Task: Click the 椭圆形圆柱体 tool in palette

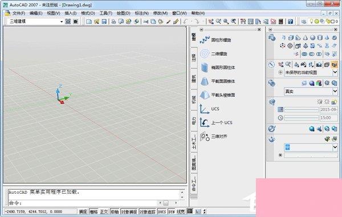Action: (x=218, y=67)
